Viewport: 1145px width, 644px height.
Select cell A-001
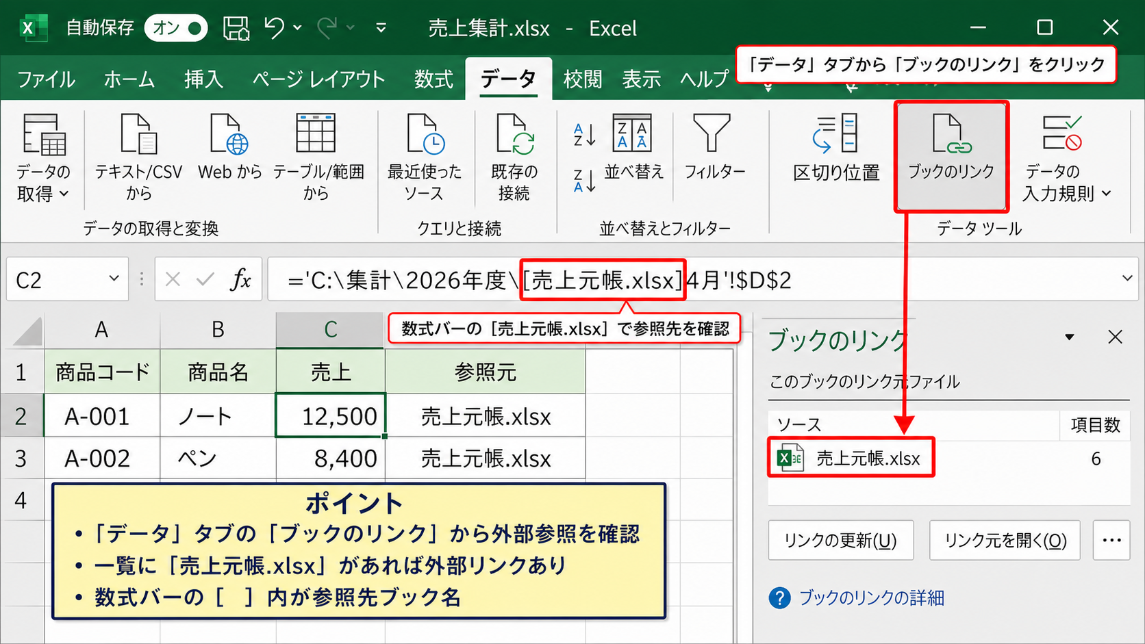click(102, 415)
